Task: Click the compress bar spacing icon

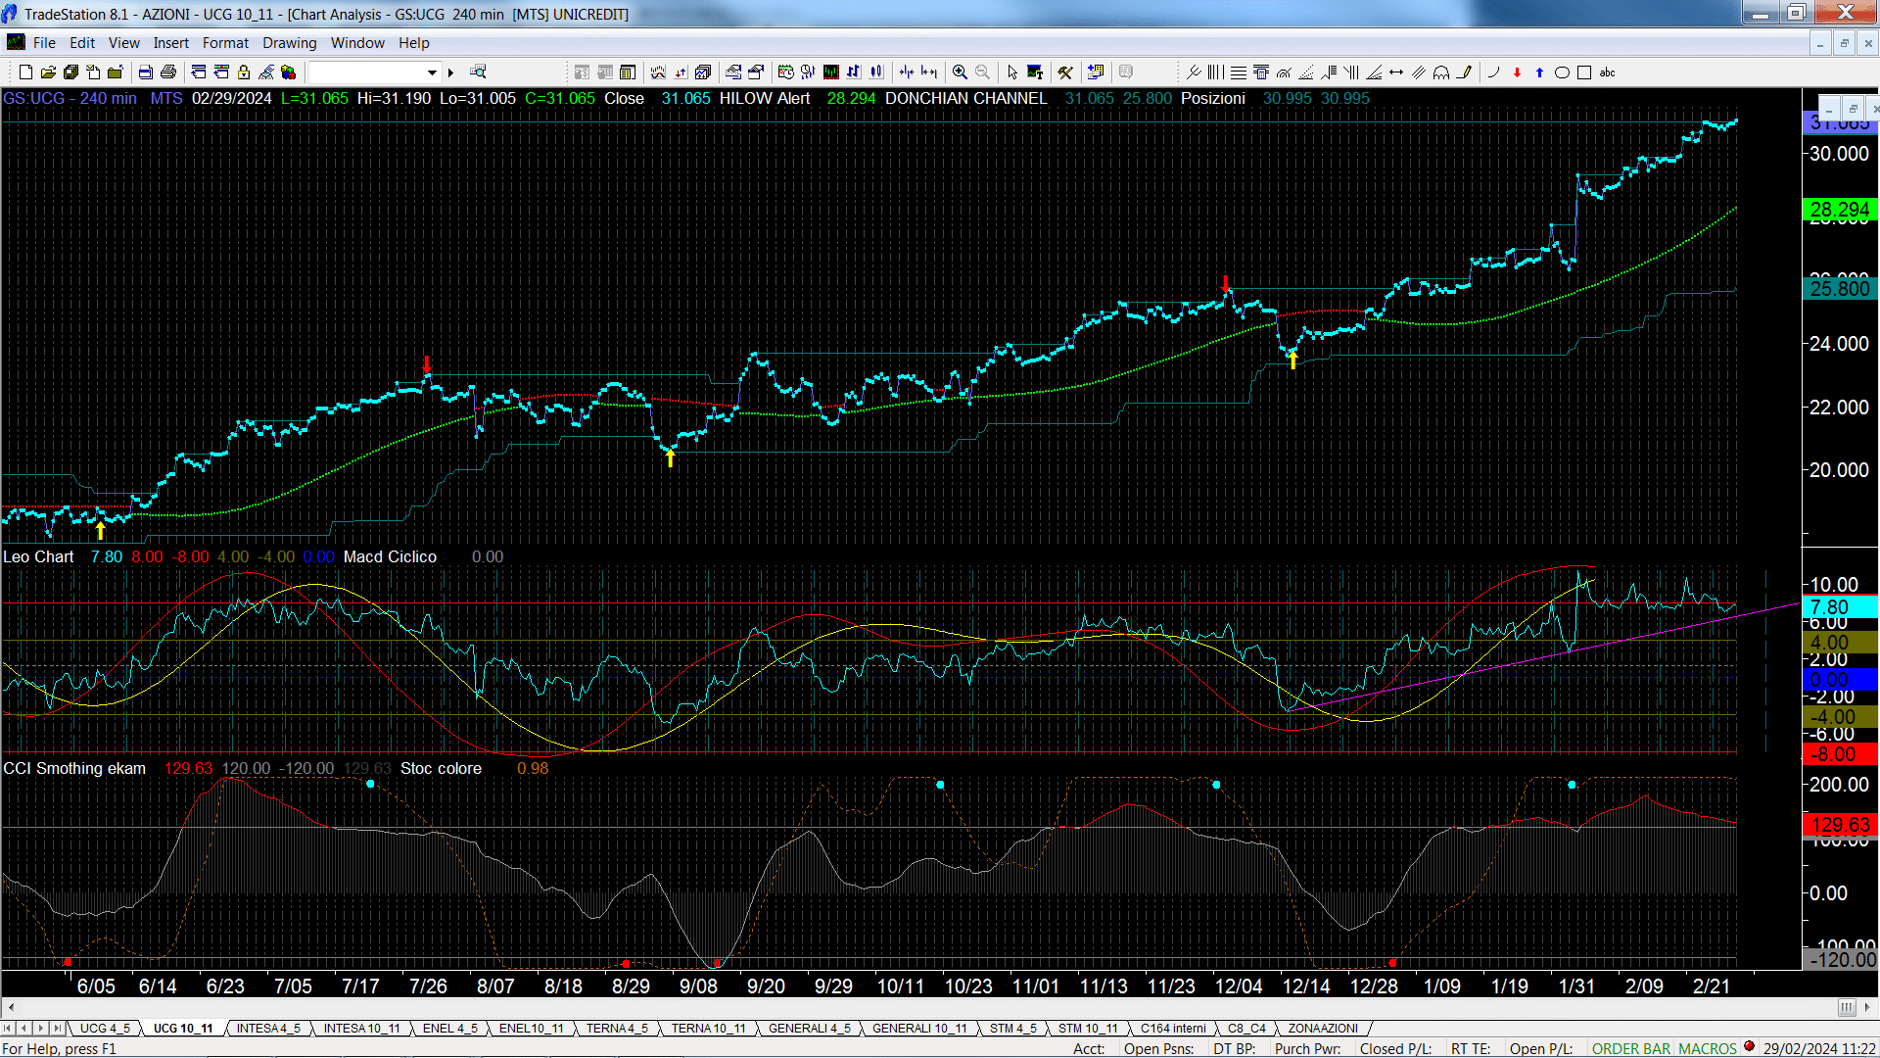Action: [x=906, y=72]
